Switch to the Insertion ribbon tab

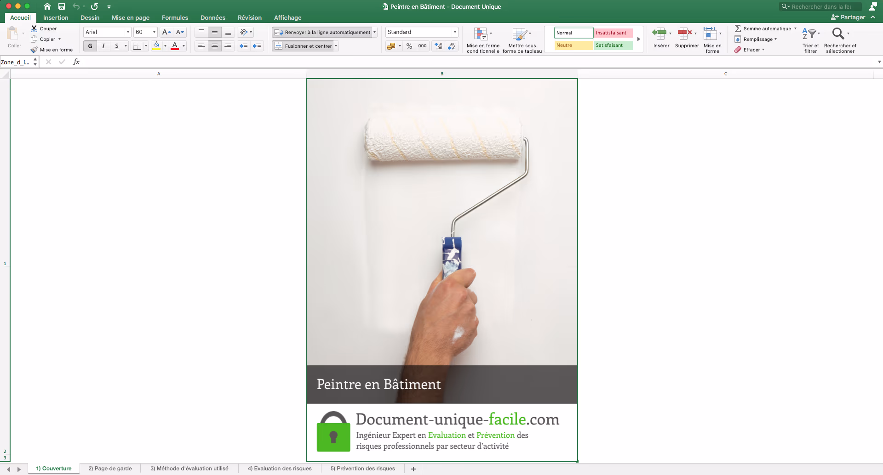pyautogui.click(x=56, y=17)
